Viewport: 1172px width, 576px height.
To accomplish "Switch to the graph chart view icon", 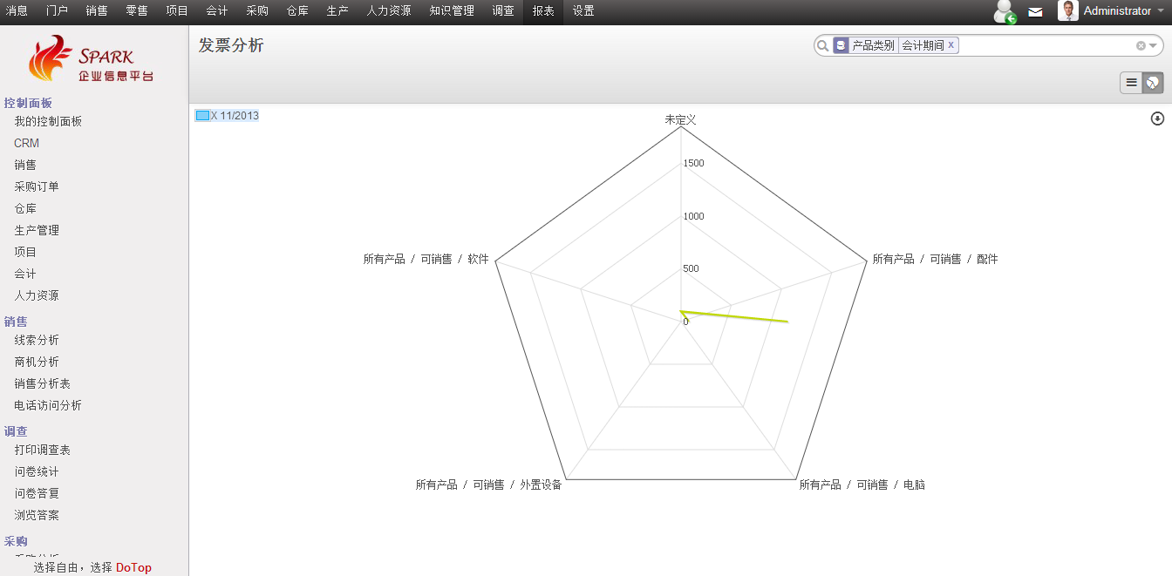I will tap(1153, 83).
